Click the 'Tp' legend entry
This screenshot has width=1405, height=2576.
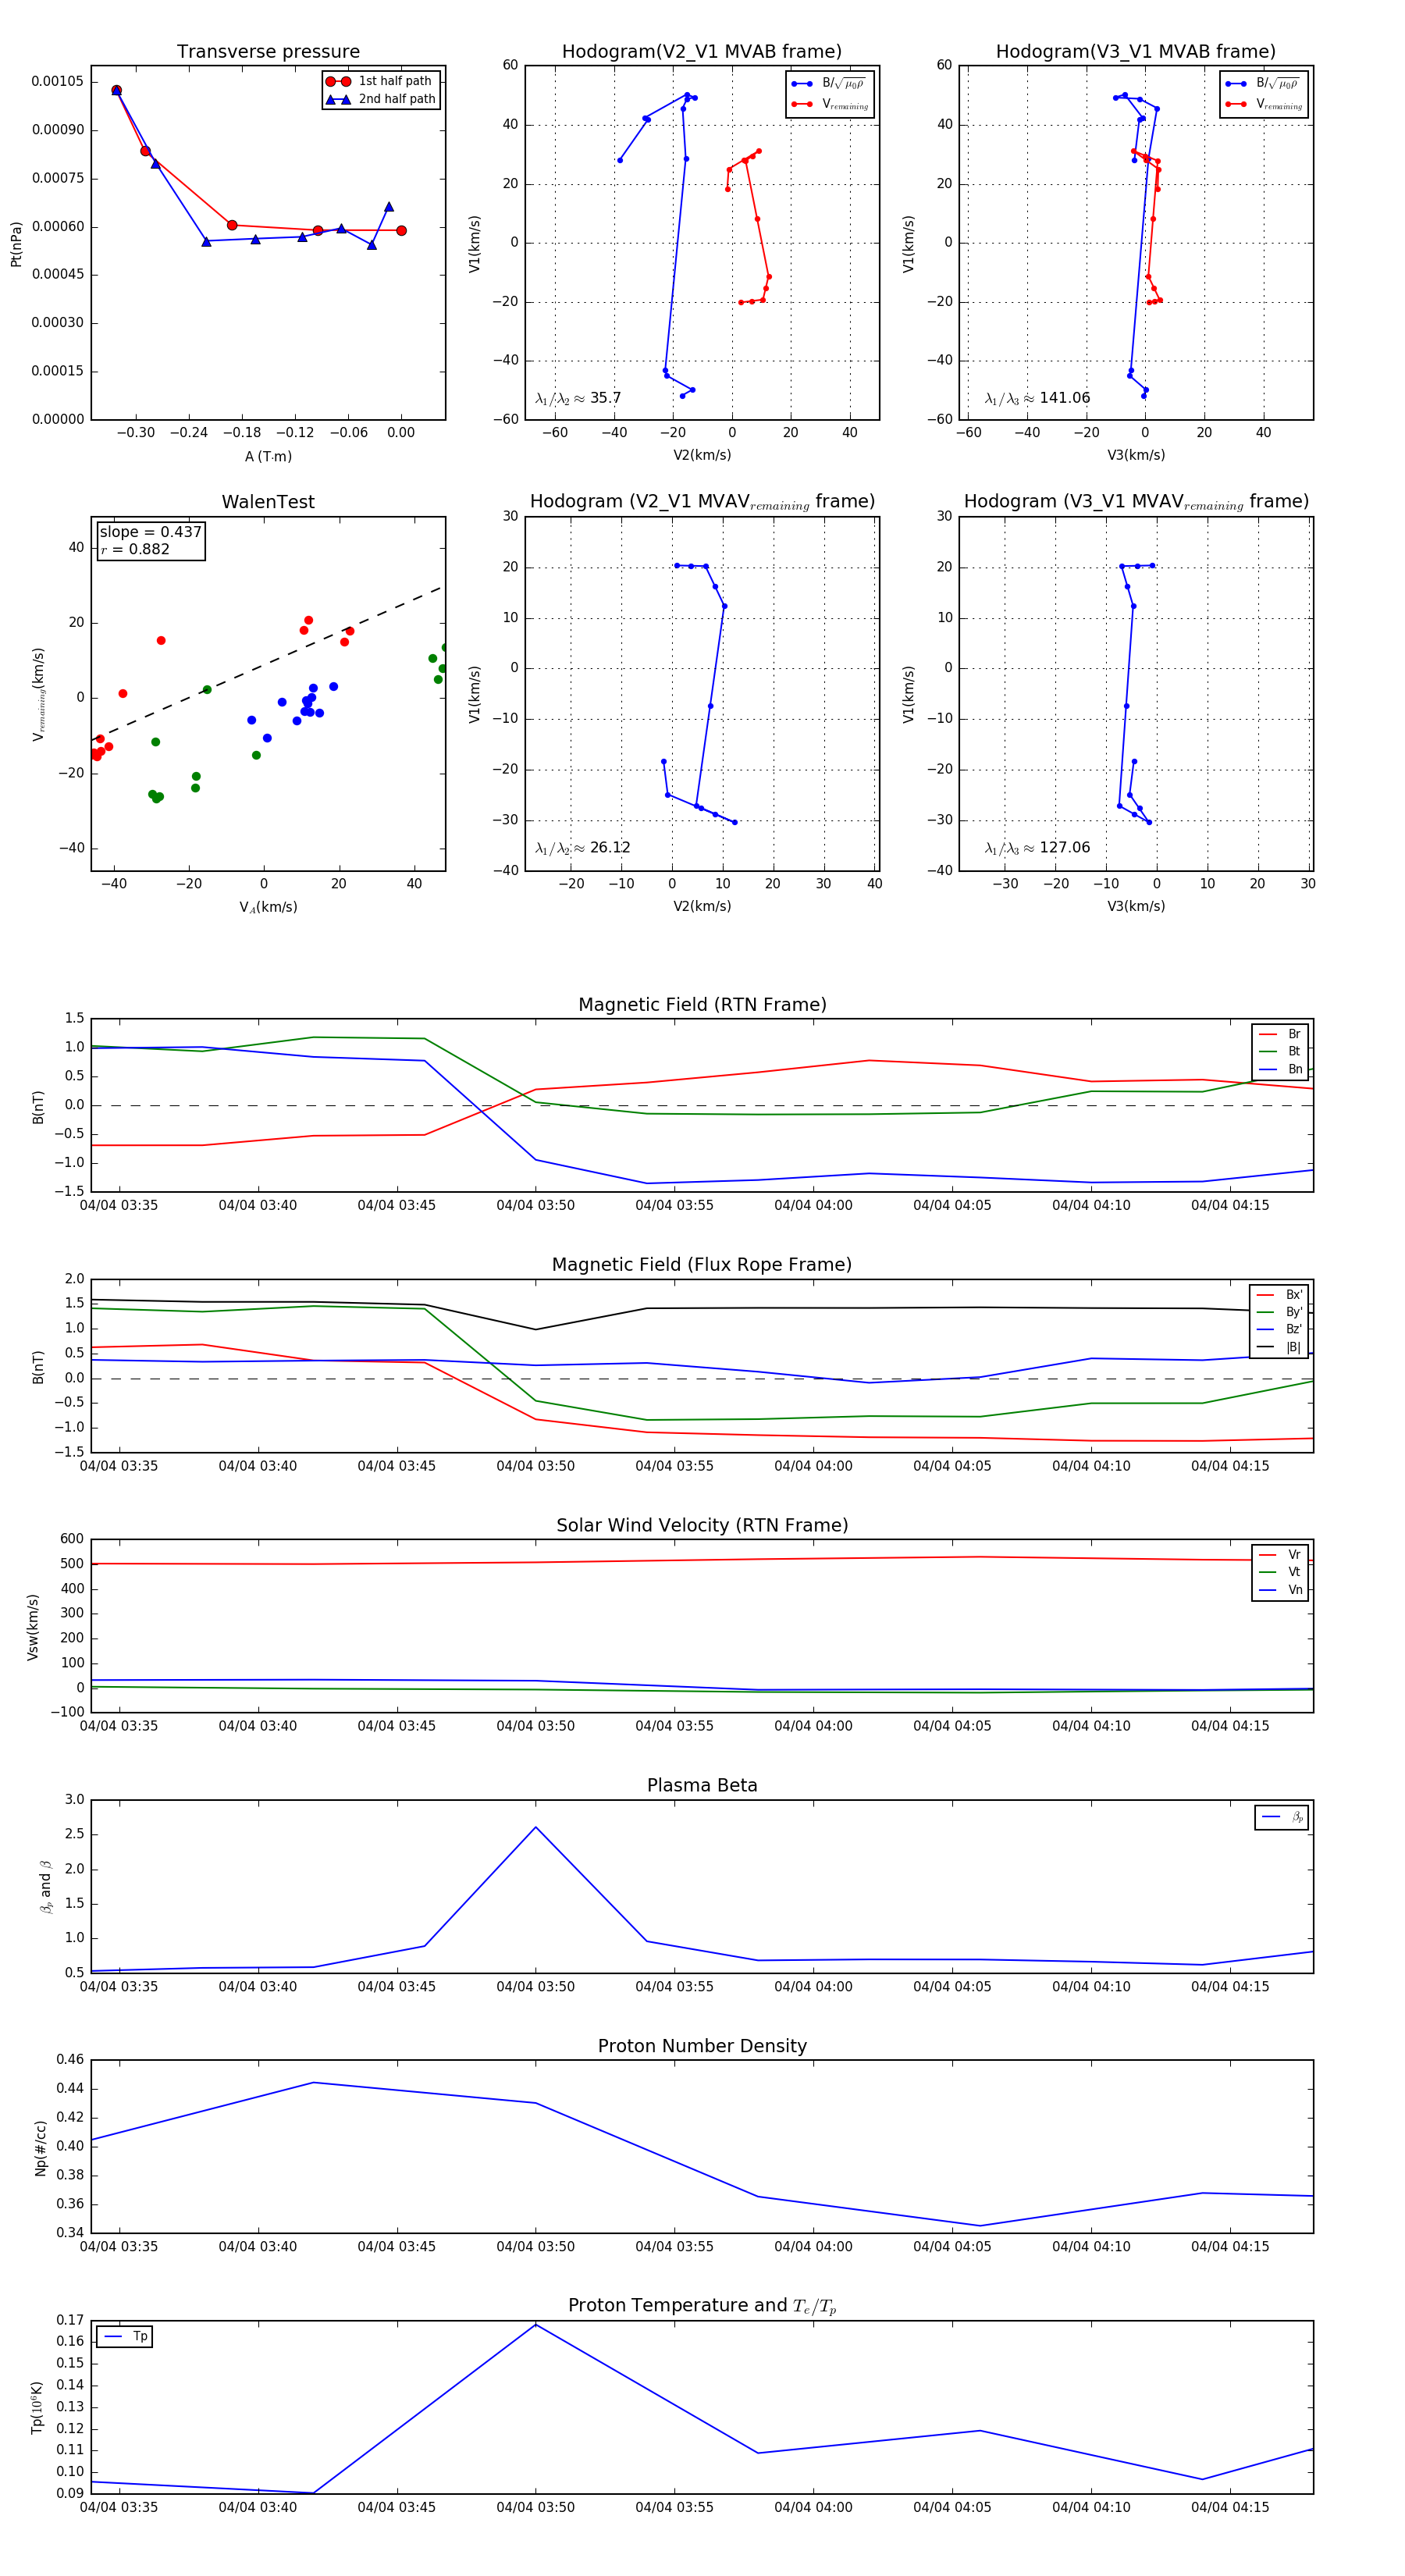[x=125, y=2337]
